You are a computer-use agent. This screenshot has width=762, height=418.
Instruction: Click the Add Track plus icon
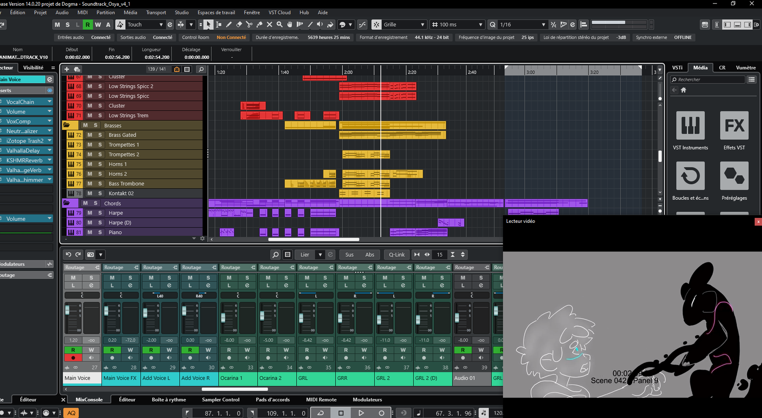[x=67, y=69]
